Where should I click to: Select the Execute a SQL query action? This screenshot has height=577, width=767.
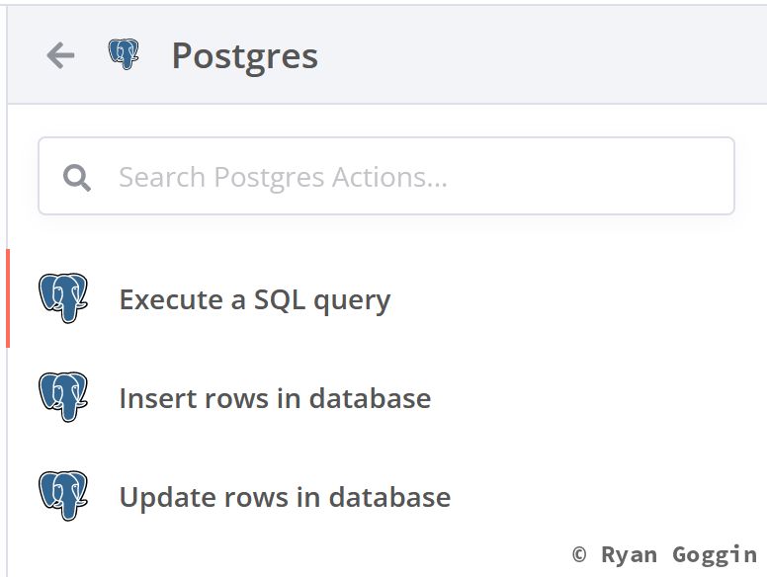tap(254, 299)
